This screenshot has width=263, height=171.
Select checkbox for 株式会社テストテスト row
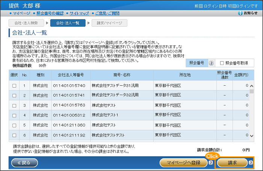tap(14, 135)
